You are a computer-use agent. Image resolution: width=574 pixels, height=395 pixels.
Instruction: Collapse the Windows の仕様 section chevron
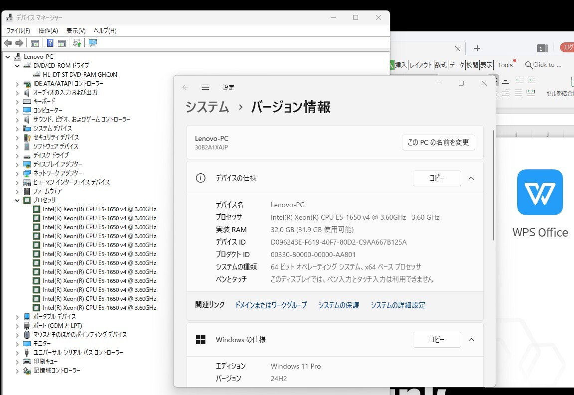471,339
